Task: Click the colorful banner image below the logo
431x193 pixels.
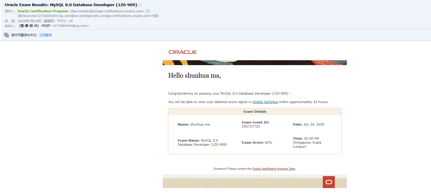Action: pyautogui.click(x=255, y=62)
